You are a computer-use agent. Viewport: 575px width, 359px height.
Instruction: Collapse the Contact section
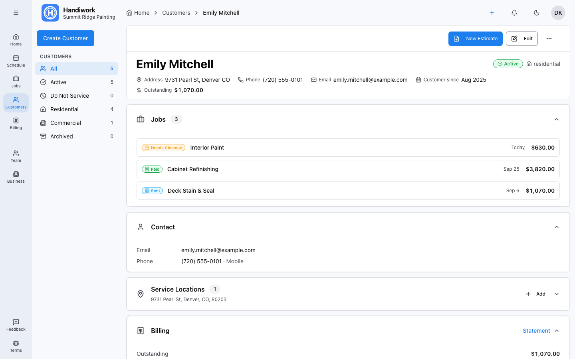[x=557, y=227]
